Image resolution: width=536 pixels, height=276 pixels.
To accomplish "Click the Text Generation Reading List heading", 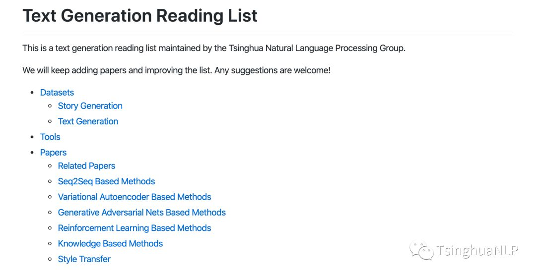I will coord(140,16).
